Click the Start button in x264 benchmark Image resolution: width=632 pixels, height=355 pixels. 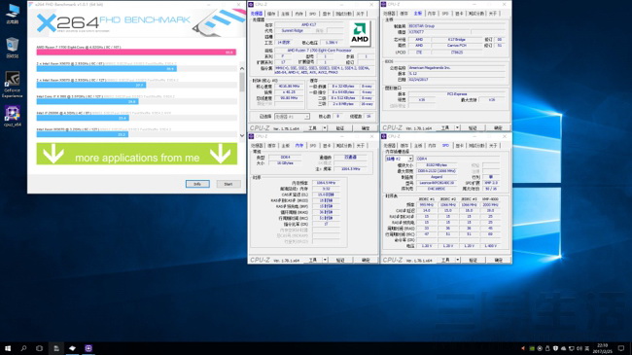(228, 184)
